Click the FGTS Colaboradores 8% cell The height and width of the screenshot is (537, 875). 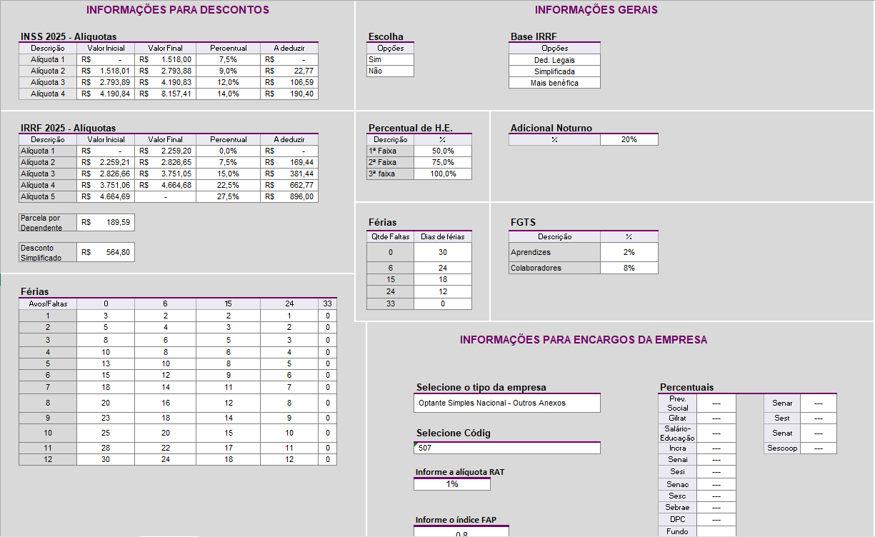[629, 268]
